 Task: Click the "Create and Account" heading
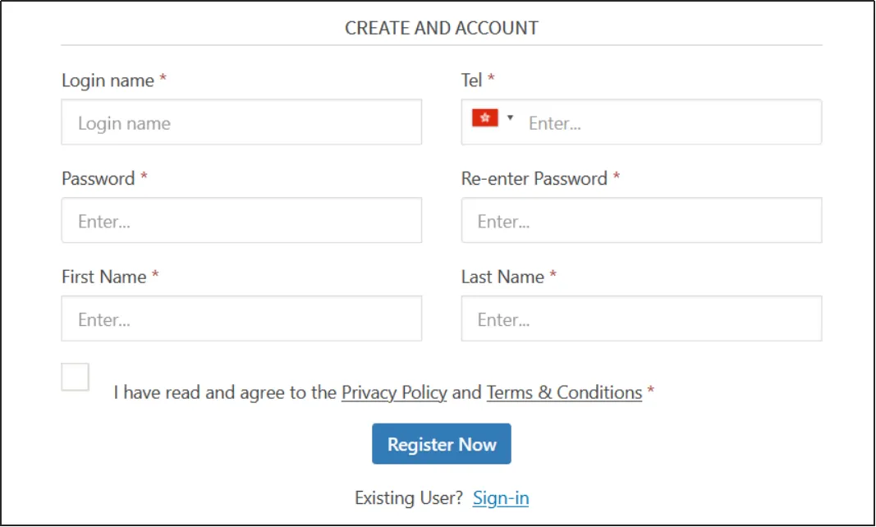point(441,28)
